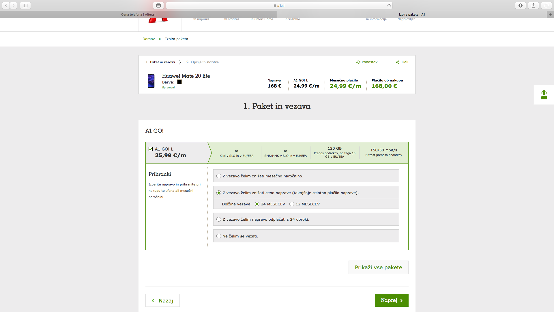
Task: Click the '150/50 Mbit/s' speed text
Action: [384, 150]
